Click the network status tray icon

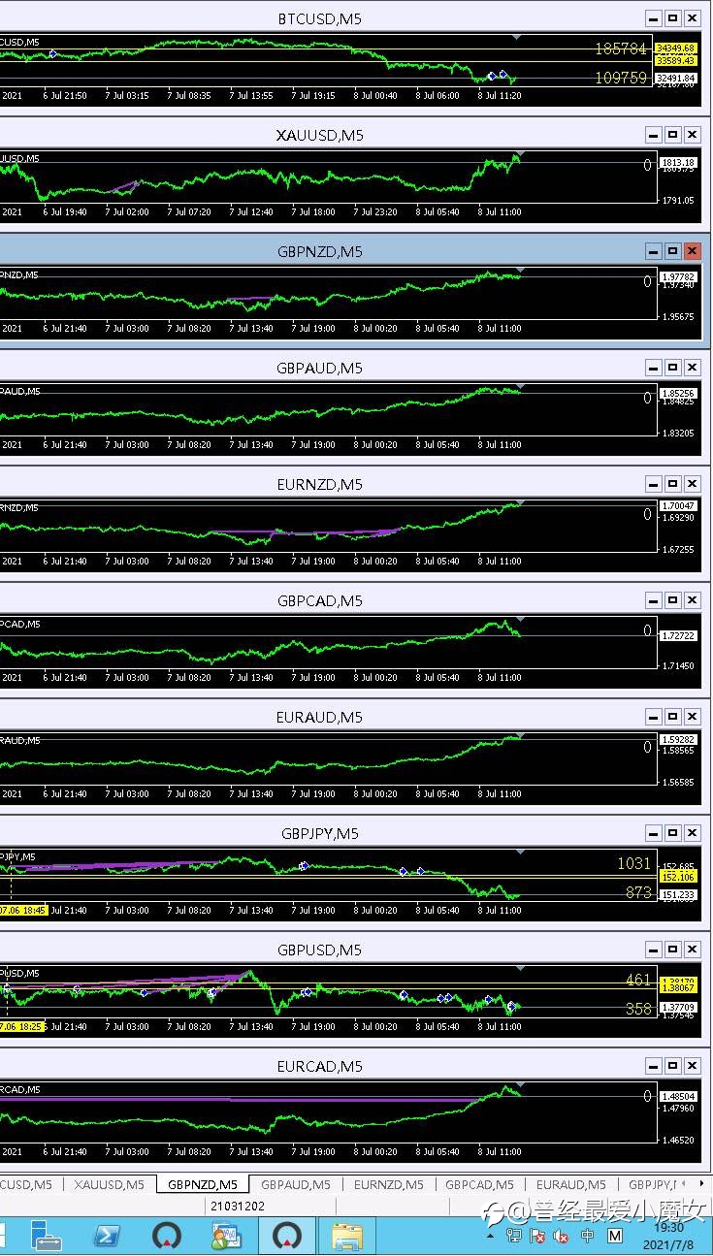pos(514,1236)
